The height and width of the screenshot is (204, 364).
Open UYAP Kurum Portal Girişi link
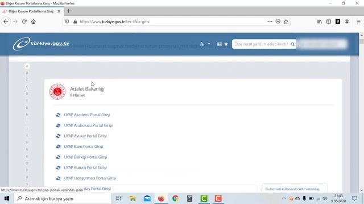point(85,168)
